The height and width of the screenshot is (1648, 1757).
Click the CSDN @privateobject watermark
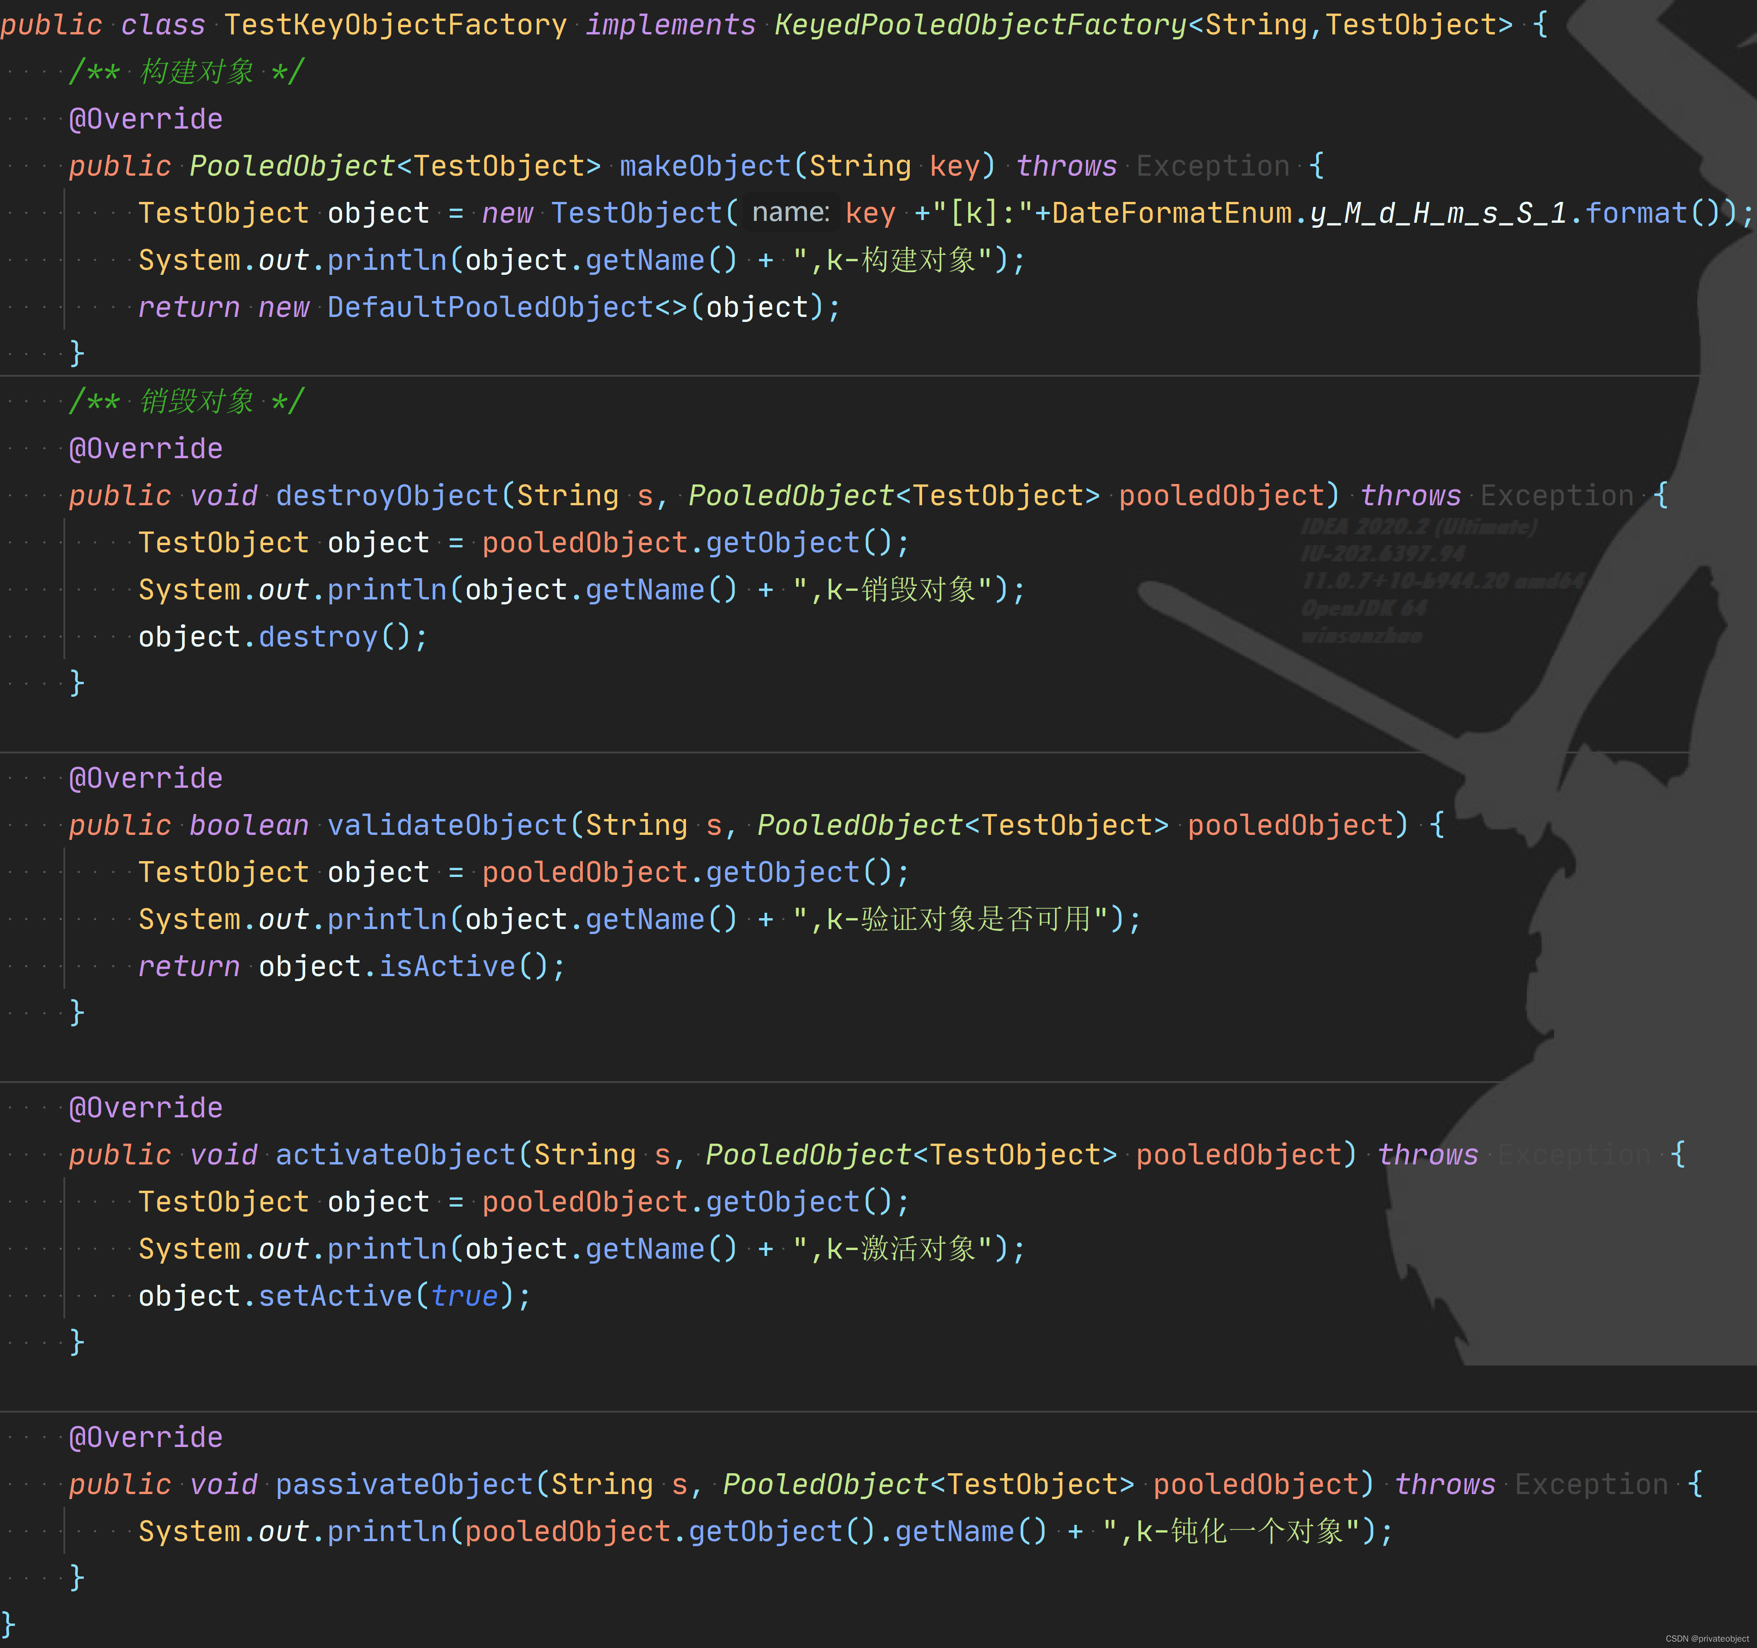[x=1707, y=1638]
